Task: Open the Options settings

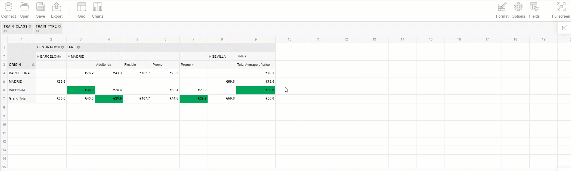Action: tap(518, 10)
